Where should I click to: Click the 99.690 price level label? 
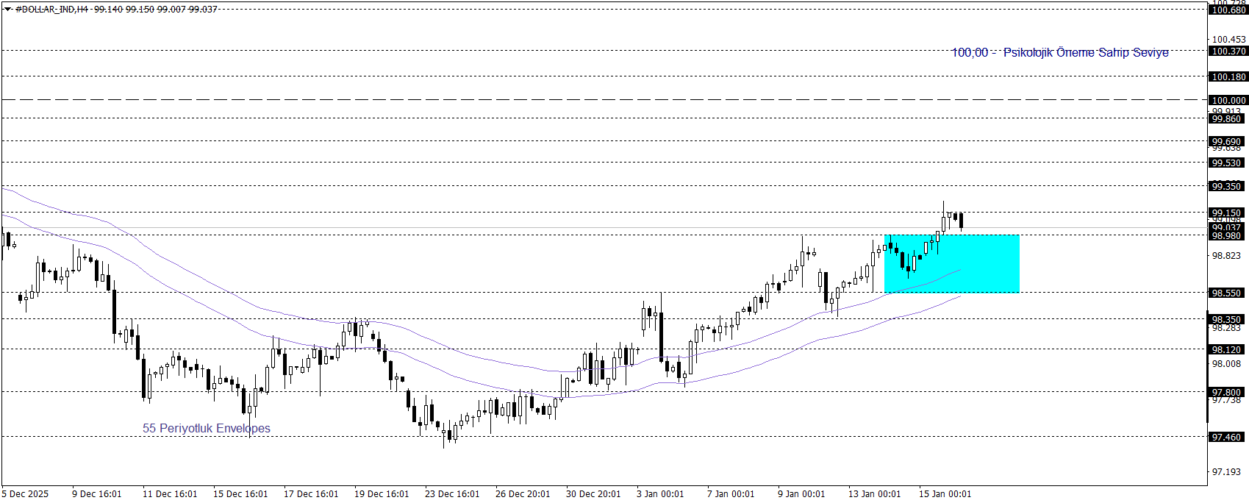click(x=1226, y=141)
